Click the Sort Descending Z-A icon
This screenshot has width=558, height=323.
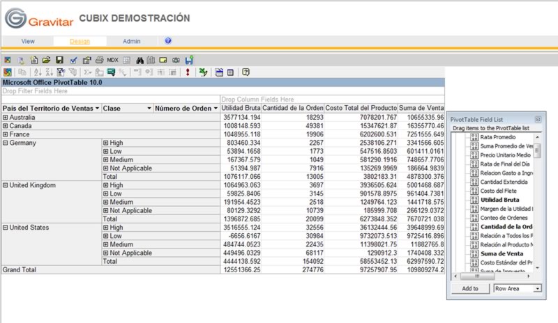point(49,72)
